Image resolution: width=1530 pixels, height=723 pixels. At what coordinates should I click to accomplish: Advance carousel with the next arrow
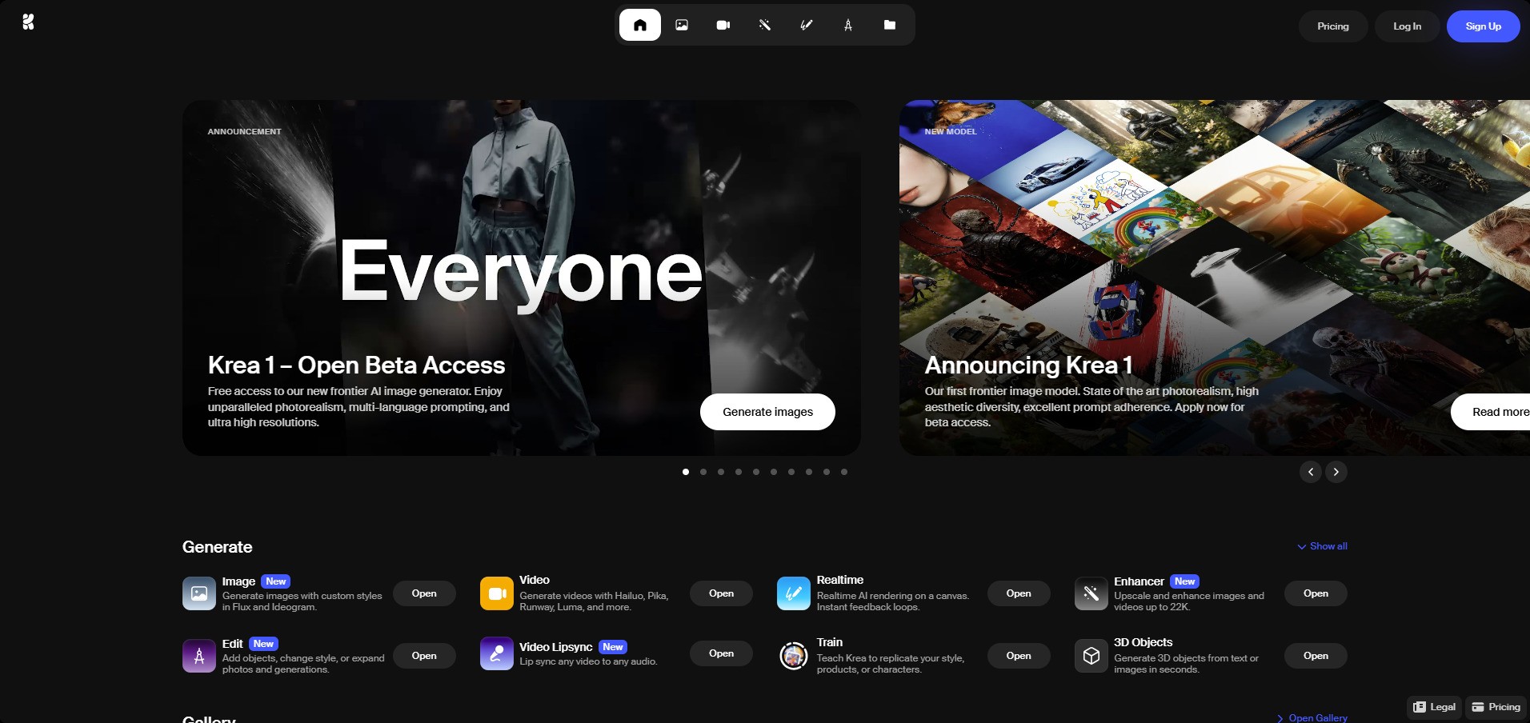point(1336,472)
